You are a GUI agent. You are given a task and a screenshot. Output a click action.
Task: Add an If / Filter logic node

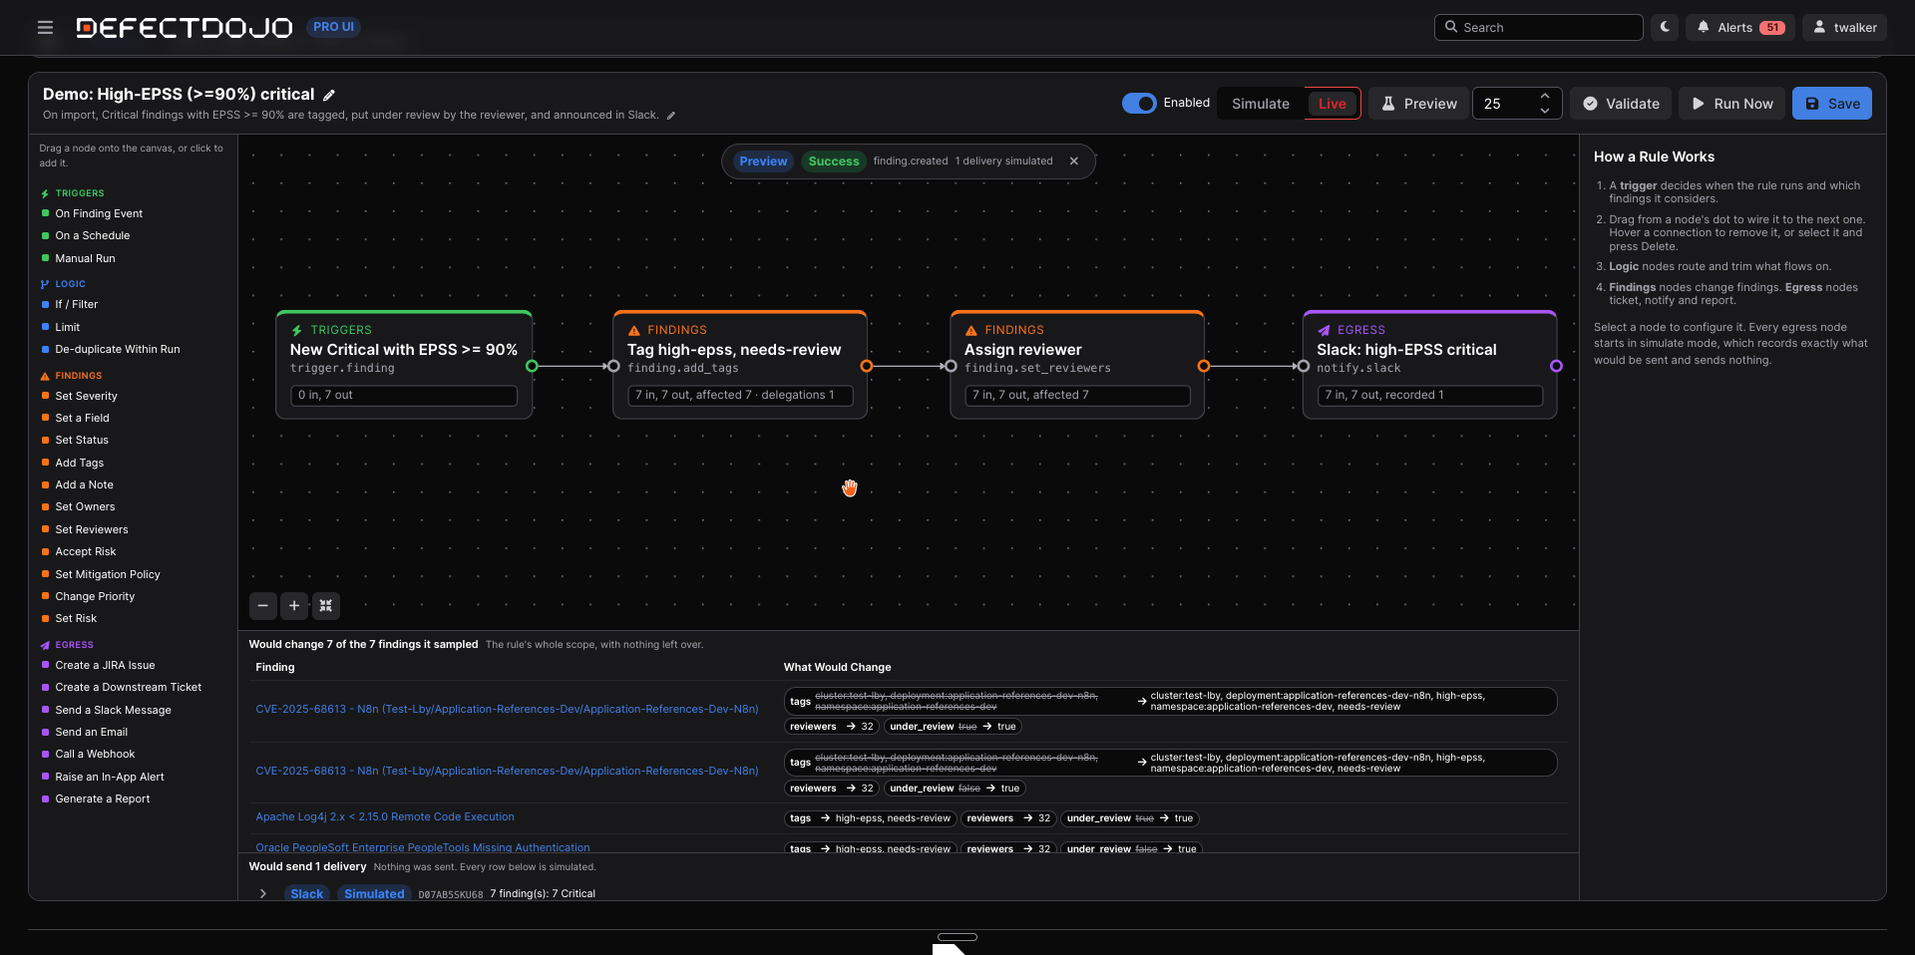76,304
